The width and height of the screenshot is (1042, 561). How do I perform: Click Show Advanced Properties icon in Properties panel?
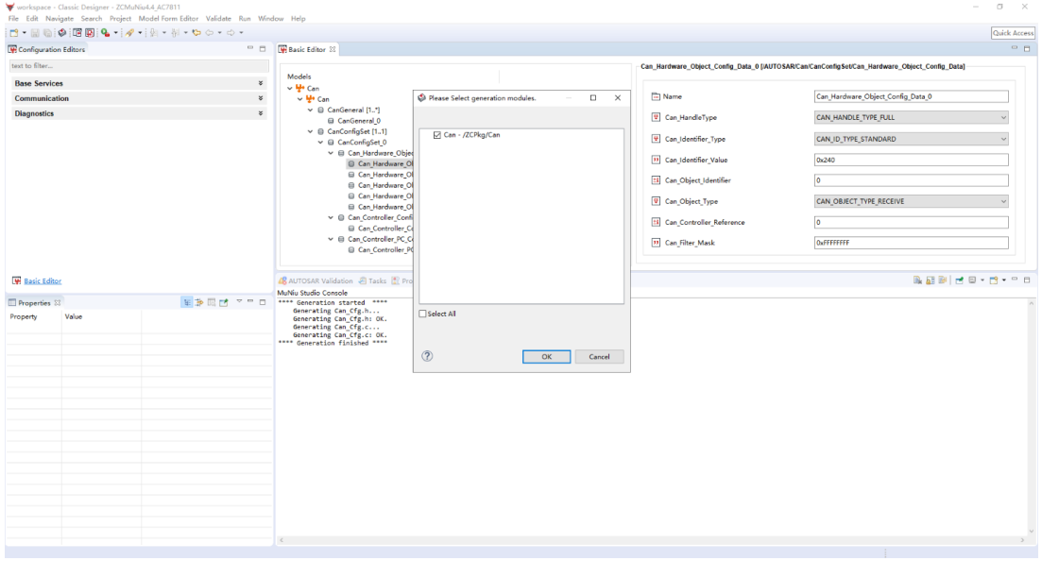(199, 302)
